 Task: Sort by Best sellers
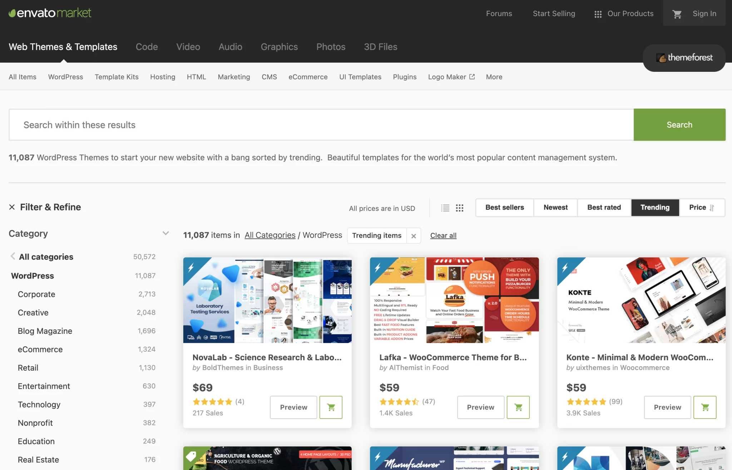pyautogui.click(x=505, y=208)
